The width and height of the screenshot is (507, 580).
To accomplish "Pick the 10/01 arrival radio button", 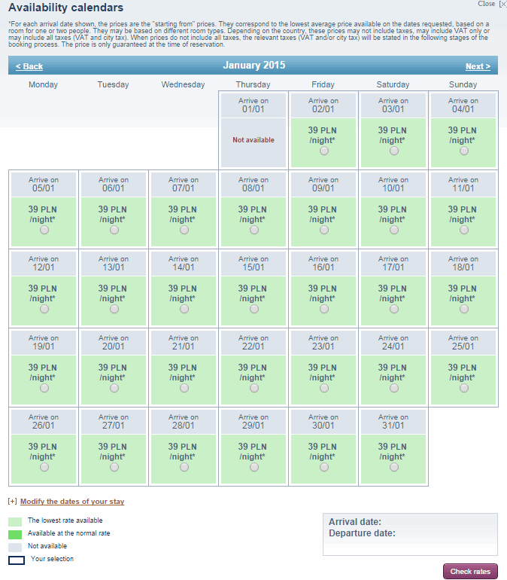I will [x=394, y=230].
